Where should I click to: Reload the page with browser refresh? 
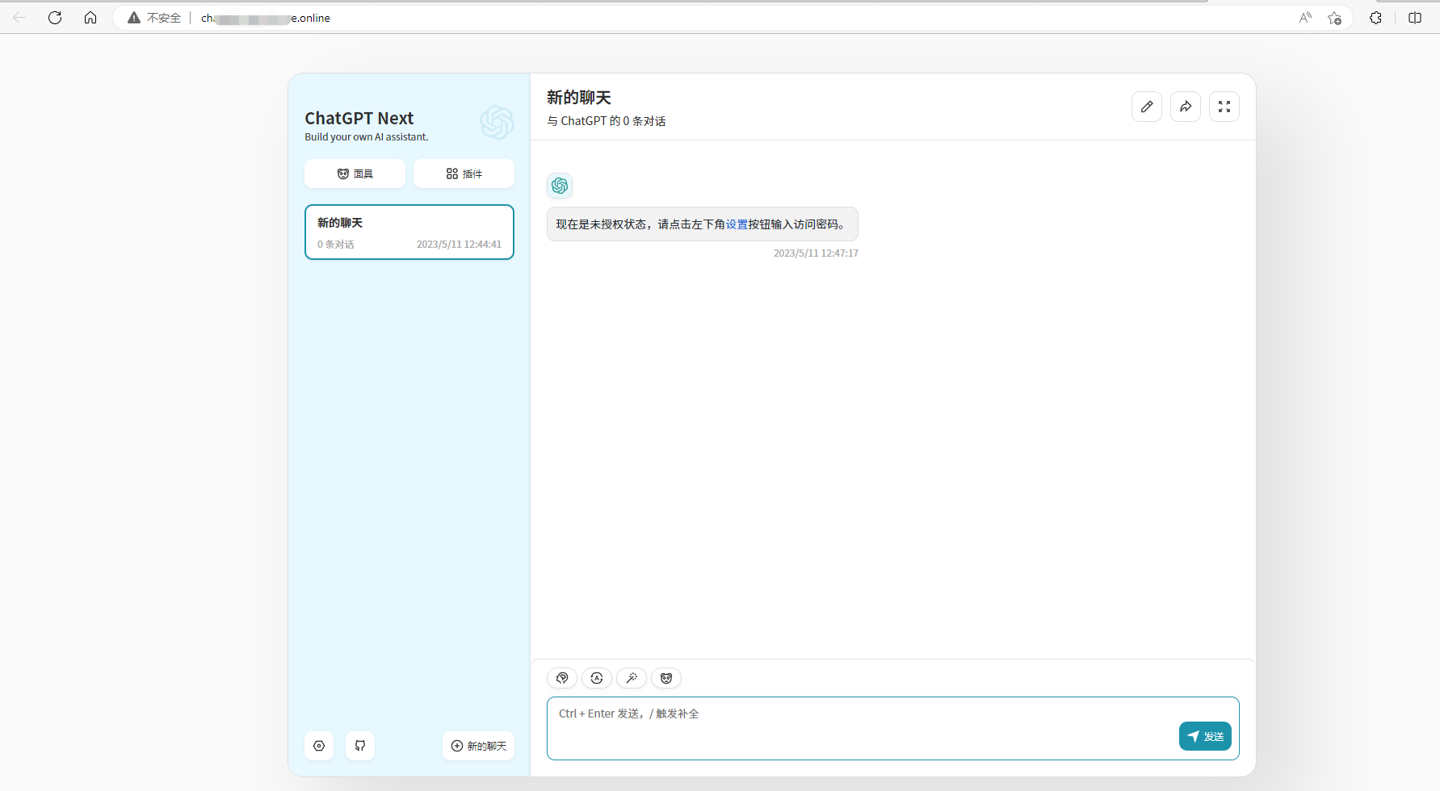55,18
